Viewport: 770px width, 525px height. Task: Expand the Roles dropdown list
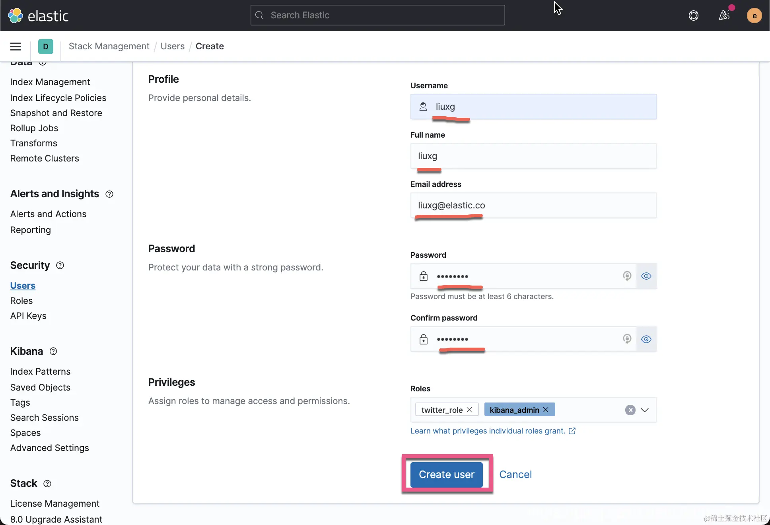[645, 410]
